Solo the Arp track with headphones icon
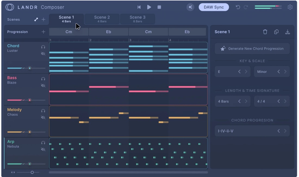 coord(43,143)
